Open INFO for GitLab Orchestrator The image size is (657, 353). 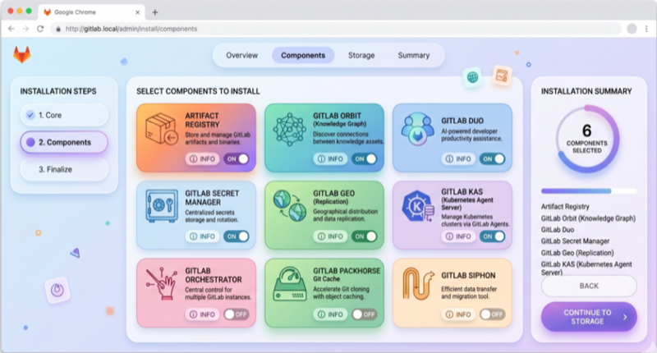(202, 314)
